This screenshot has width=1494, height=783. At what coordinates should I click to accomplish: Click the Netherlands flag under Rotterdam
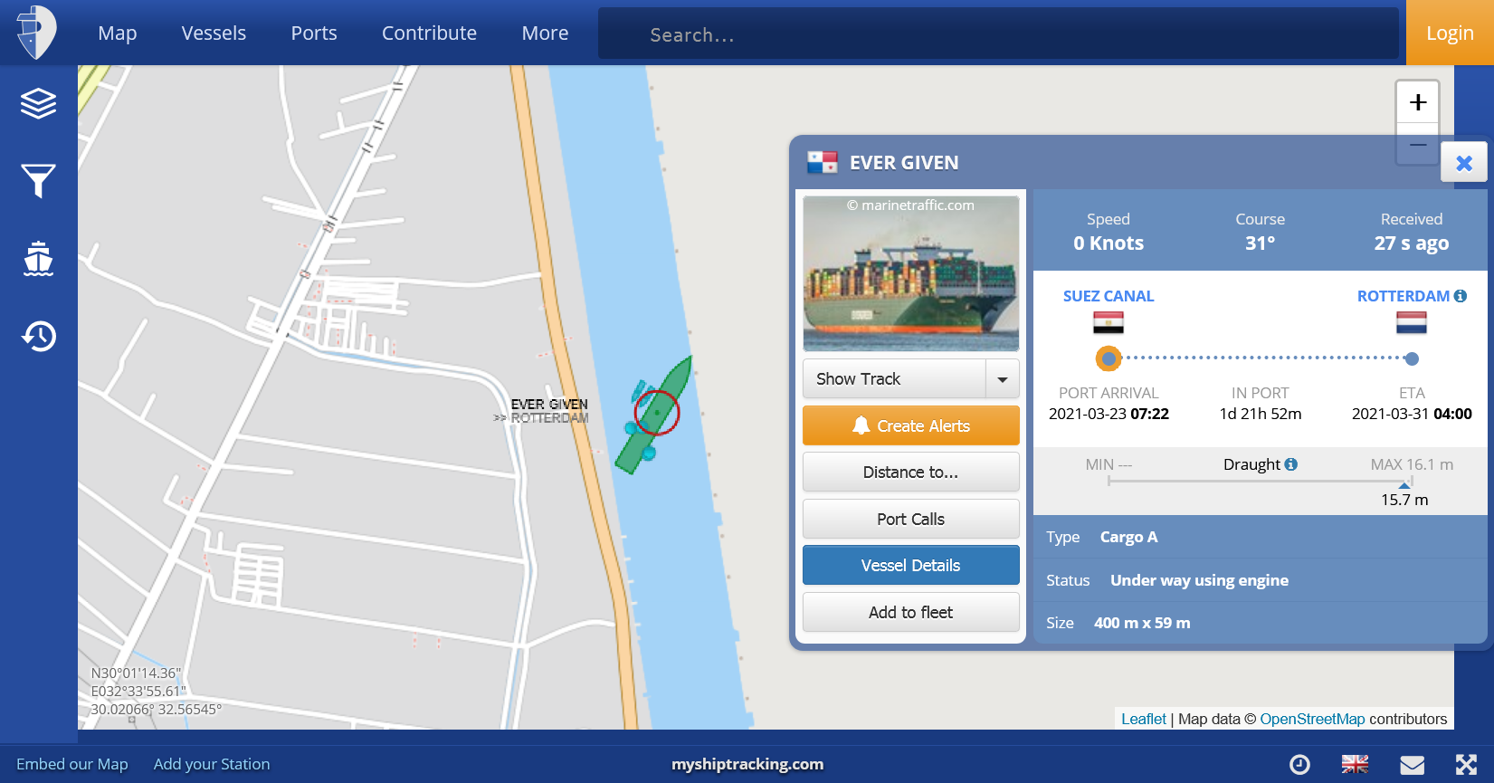[1412, 322]
